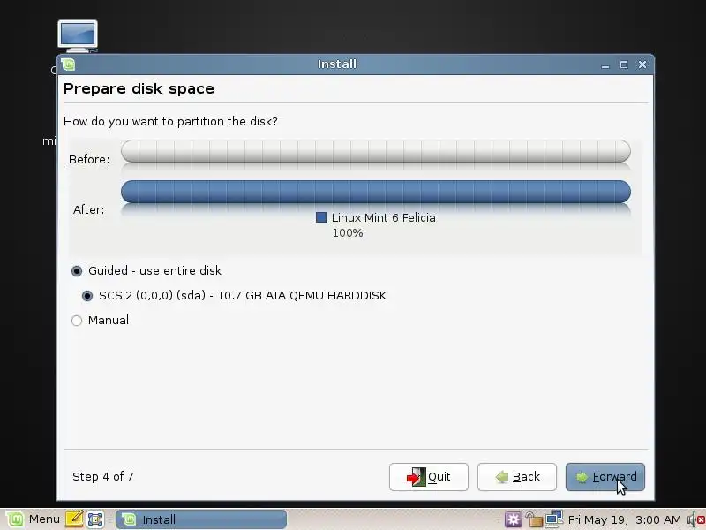Open the notes pencil icon in panel
Viewport: 706px width, 530px height.
click(x=74, y=519)
